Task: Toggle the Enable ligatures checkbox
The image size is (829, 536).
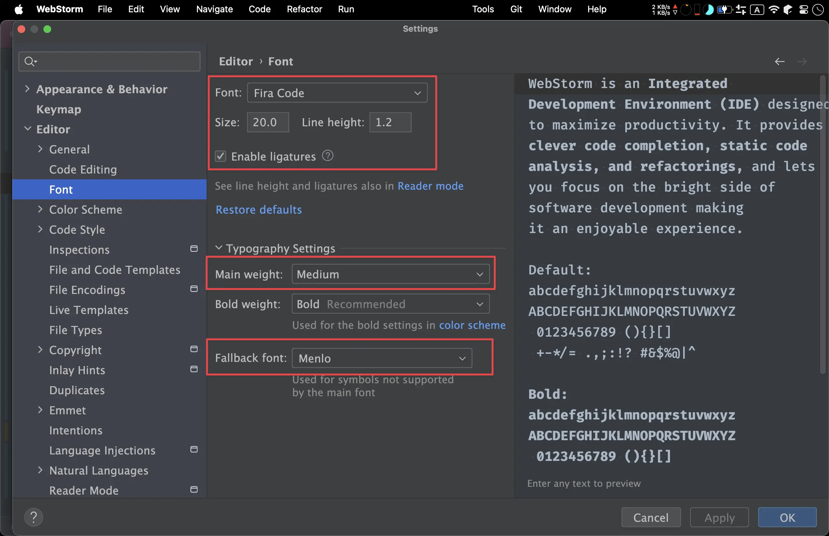Action: pos(221,156)
